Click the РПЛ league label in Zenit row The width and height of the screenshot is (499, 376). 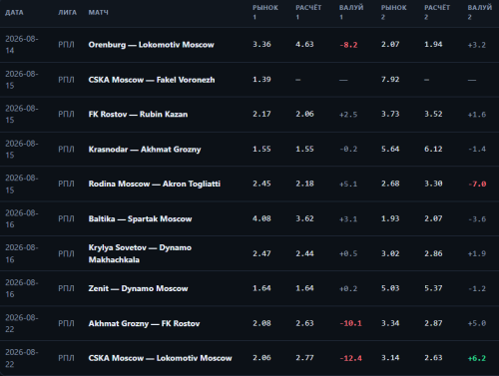tap(66, 288)
